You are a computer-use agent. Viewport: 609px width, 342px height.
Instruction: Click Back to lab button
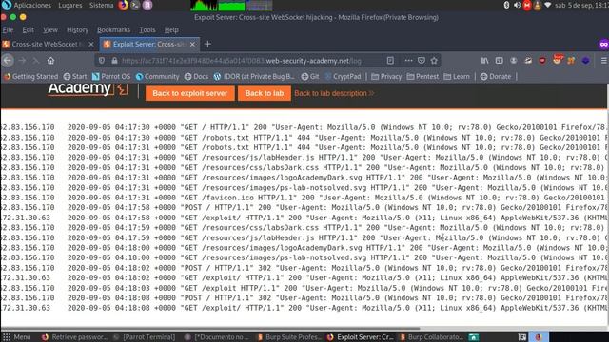coord(265,93)
